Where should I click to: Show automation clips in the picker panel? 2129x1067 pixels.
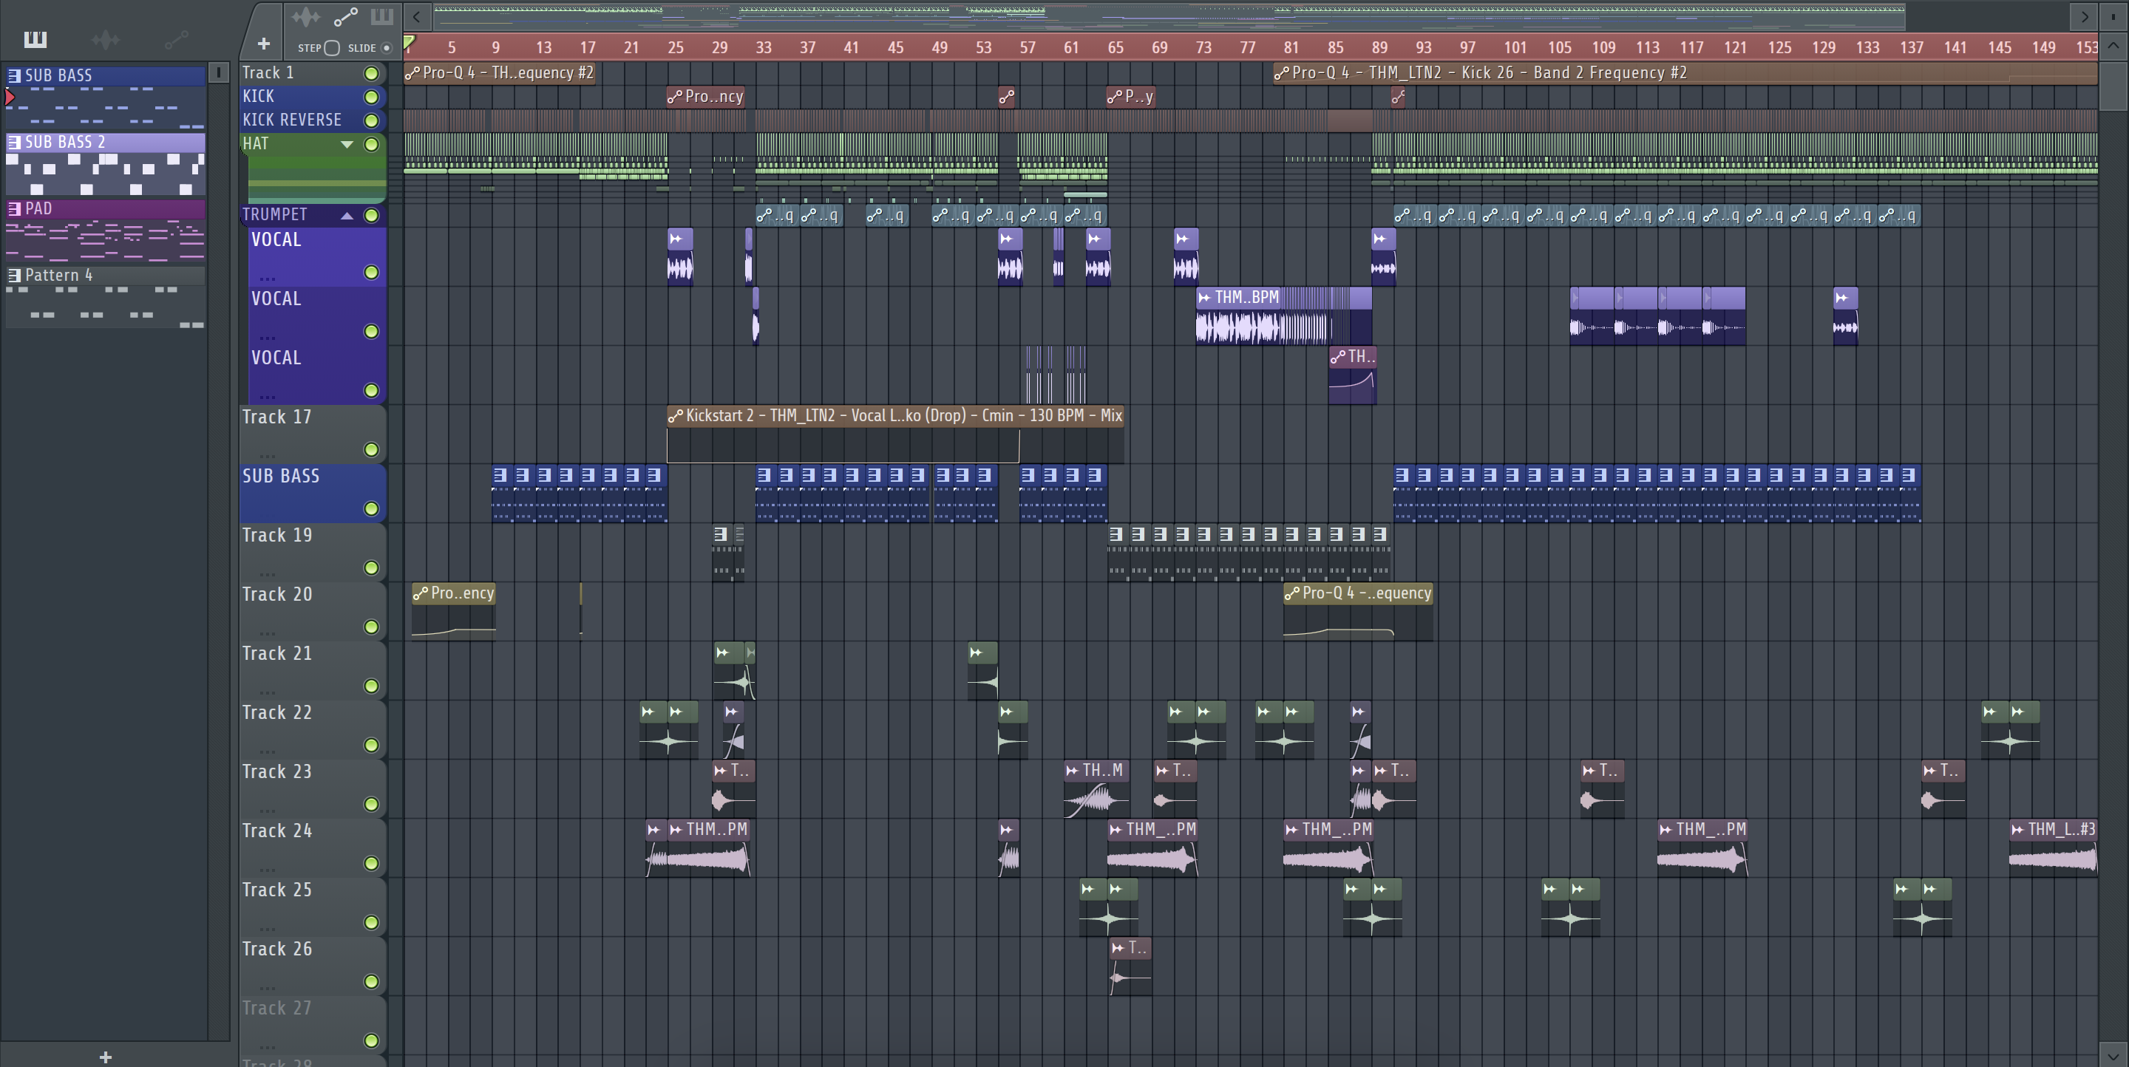[176, 39]
